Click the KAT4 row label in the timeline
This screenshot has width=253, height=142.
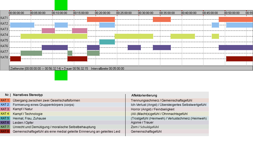pos(4,35)
